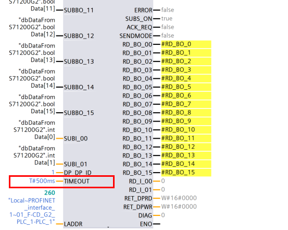Select the boolData[15] operand of SUBBO_15

pos(32,104)
